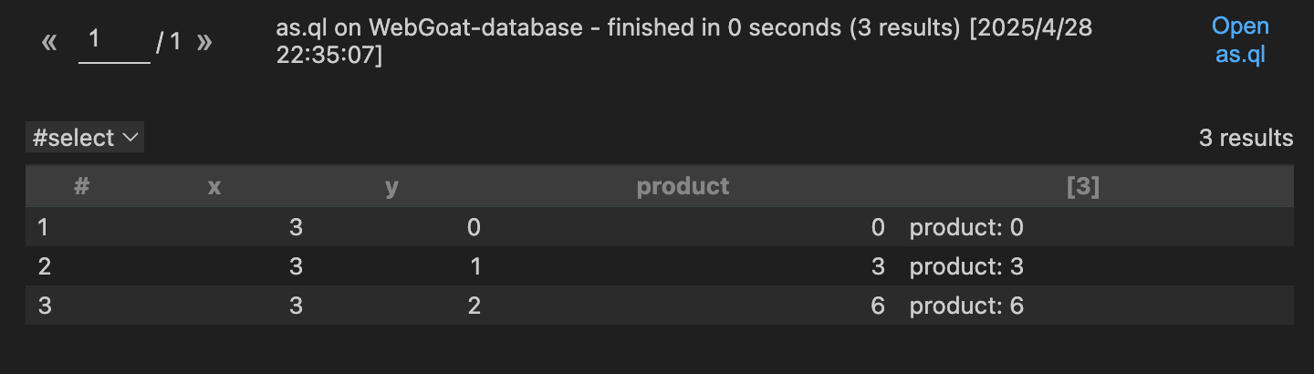The width and height of the screenshot is (1314, 374).
Task: Open as.ql query file link
Action: [x=1240, y=40]
